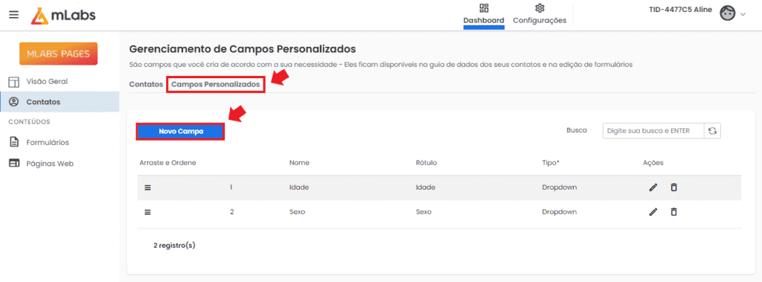Click the refresh search icon

[x=712, y=131]
